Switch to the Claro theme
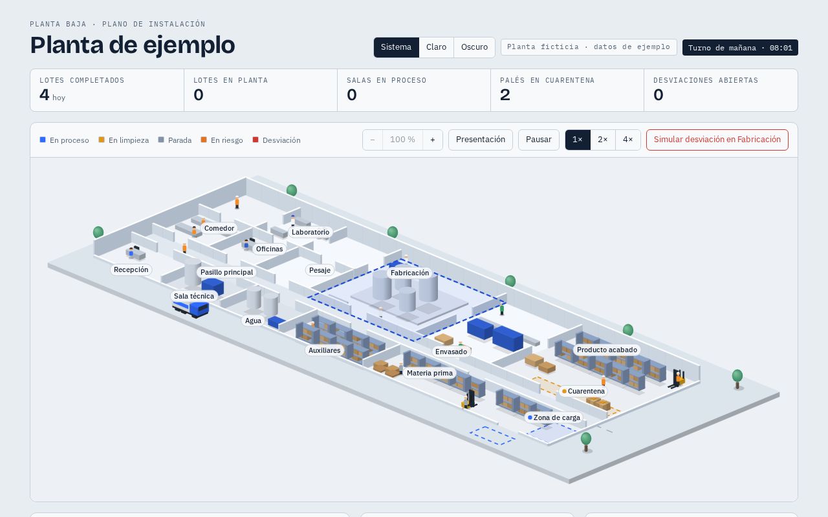The image size is (828, 517). click(x=436, y=47)
